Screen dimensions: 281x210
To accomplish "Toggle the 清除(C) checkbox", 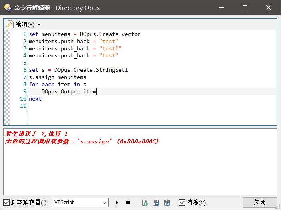I will 182,202.
